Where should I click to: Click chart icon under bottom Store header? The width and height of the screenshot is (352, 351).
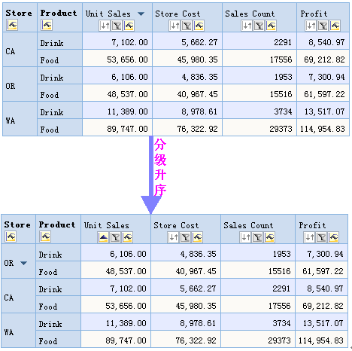(11, 237)
